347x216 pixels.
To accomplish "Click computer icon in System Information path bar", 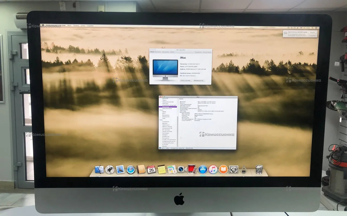I will coord(160,148).
